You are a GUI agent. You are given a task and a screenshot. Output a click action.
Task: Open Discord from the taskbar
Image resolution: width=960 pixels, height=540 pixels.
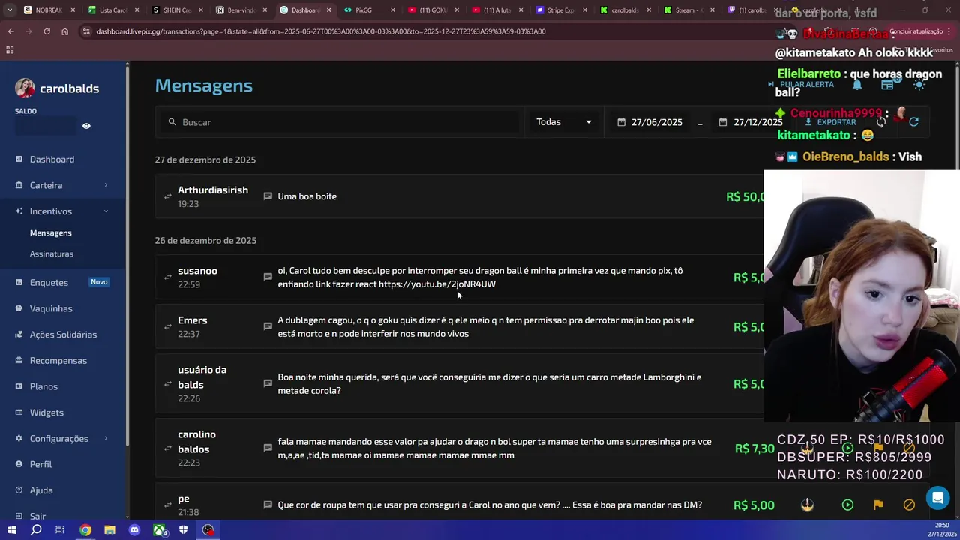pos(134,530)
